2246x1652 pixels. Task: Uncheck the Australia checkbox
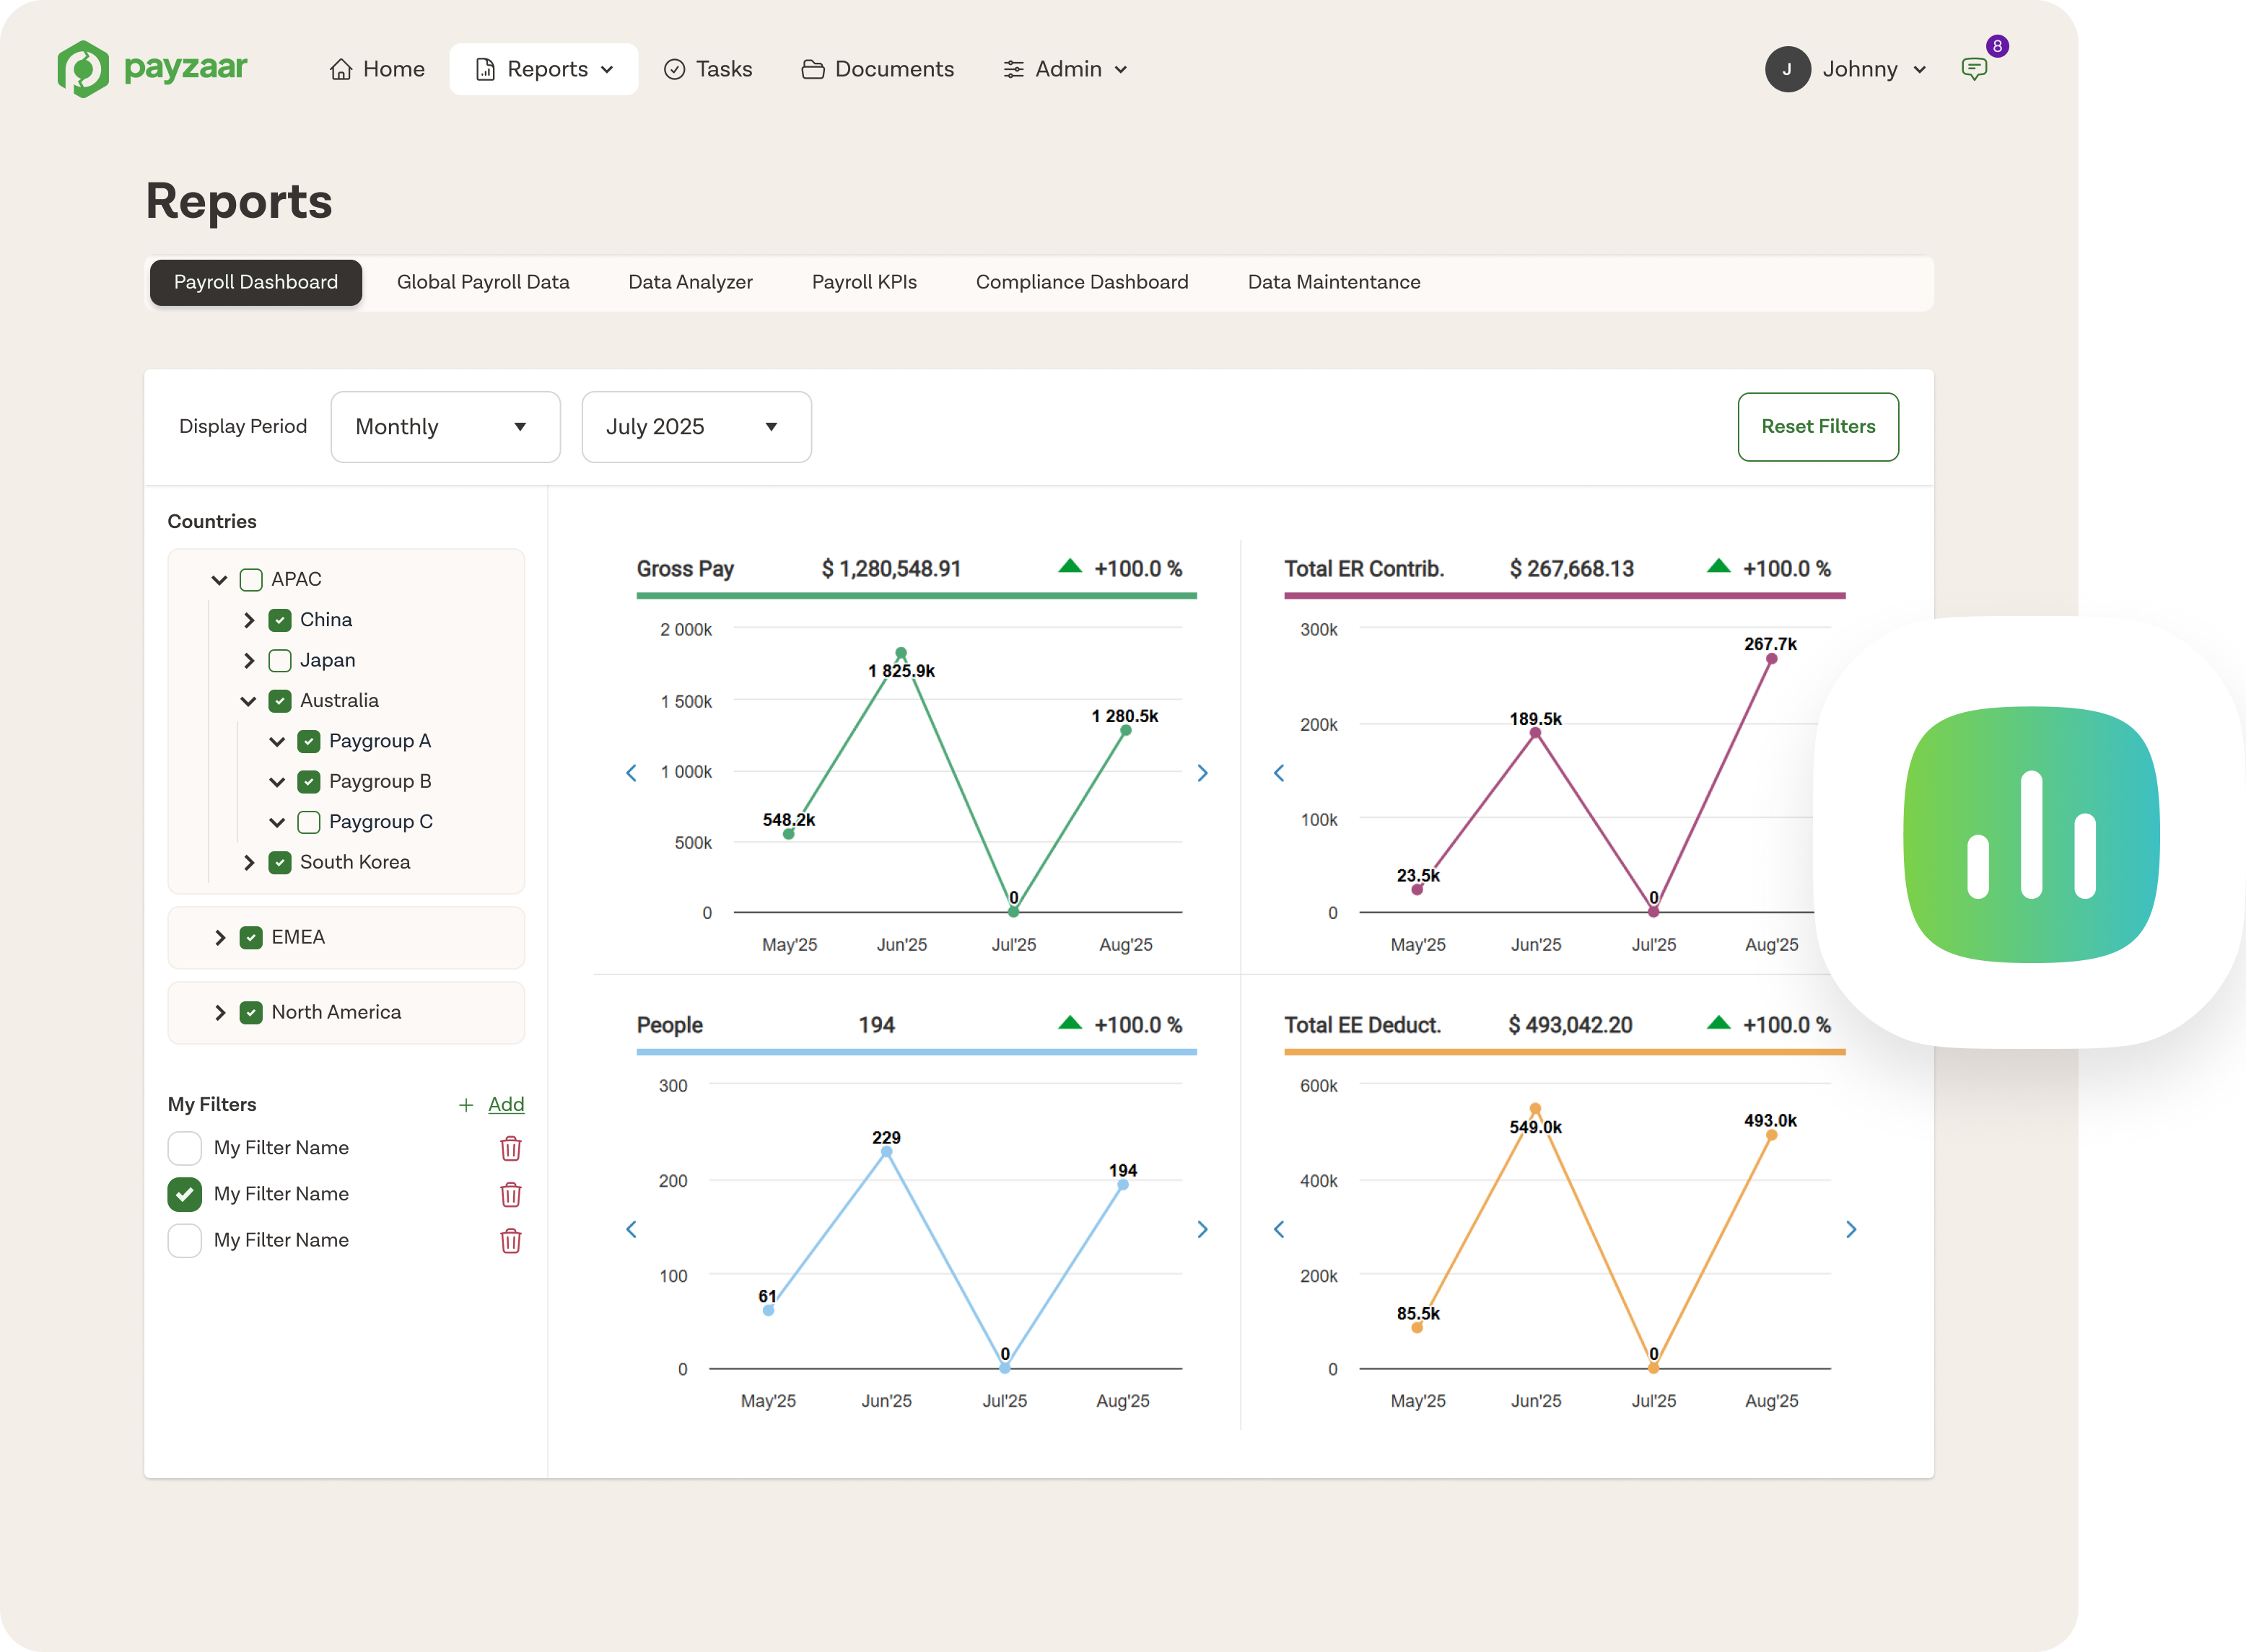pyautogui.click(x=280, y=701)
